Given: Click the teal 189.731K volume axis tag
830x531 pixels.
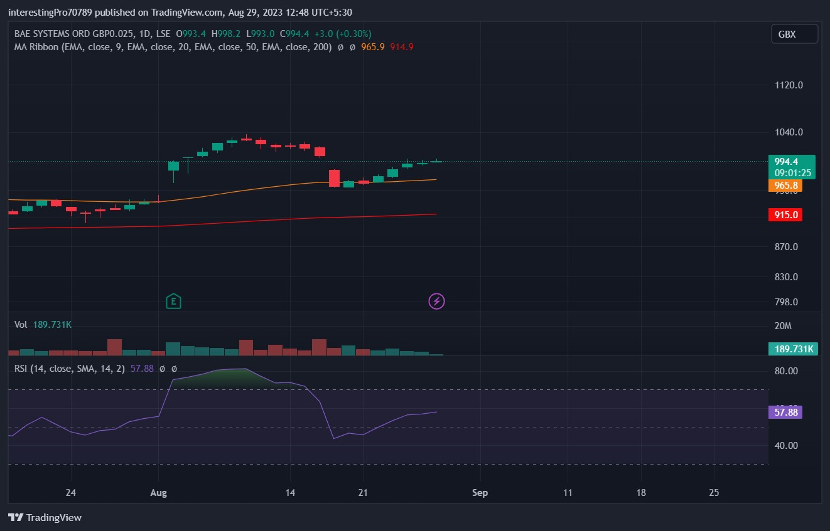Looking at the screenshot, I should pyautogui.click(x=793, y=349).
